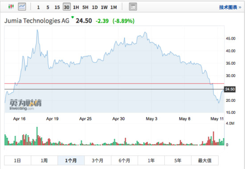
Task: Click the May 11 date label
Action: click(x=217, y=119)
